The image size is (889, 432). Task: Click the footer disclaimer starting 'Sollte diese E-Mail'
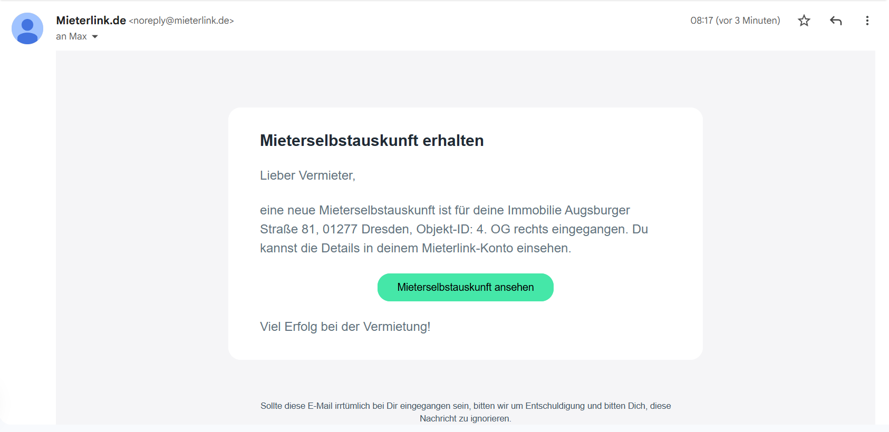[465, 412]
